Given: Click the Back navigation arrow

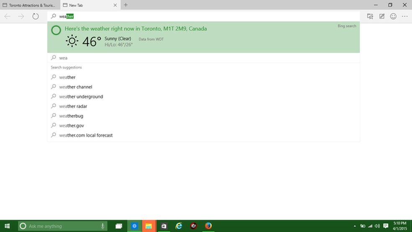Looking at the screenshot, I should point(7,16).
